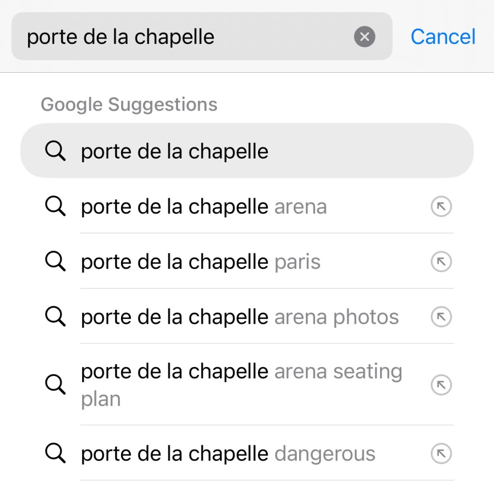Tap magnifier icon beside 'arena photos'
Image resolution: width=494 pixels, height=490 pixels.
point(55,317)
